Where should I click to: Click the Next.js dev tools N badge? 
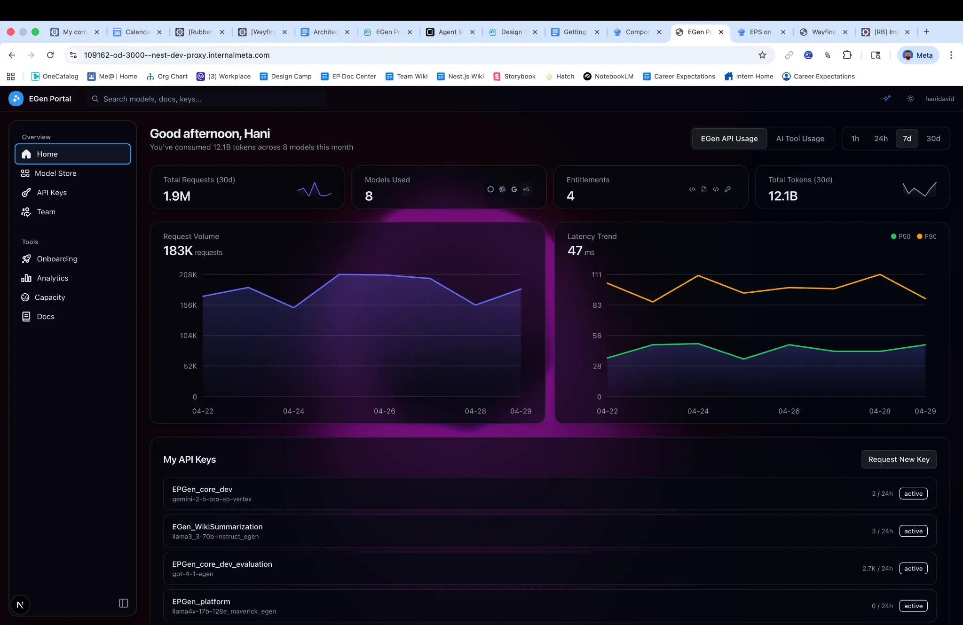click(20, 605)
